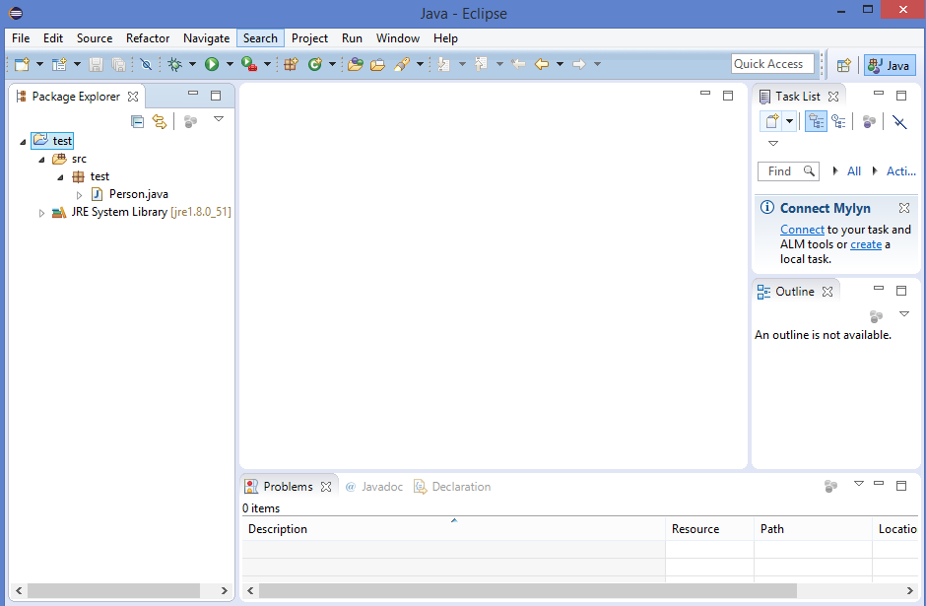Toggle focus on active task in Outline view

[876, 316]
